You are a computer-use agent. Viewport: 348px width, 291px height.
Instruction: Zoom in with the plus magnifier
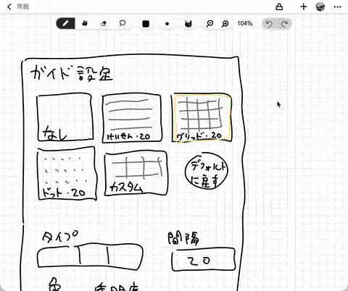[x=225, y=24]
